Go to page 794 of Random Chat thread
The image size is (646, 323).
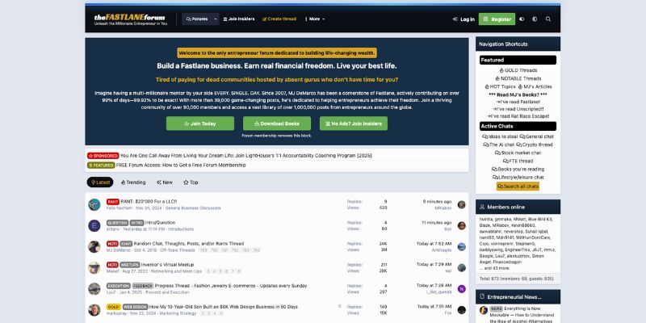[x=256, y=250]
